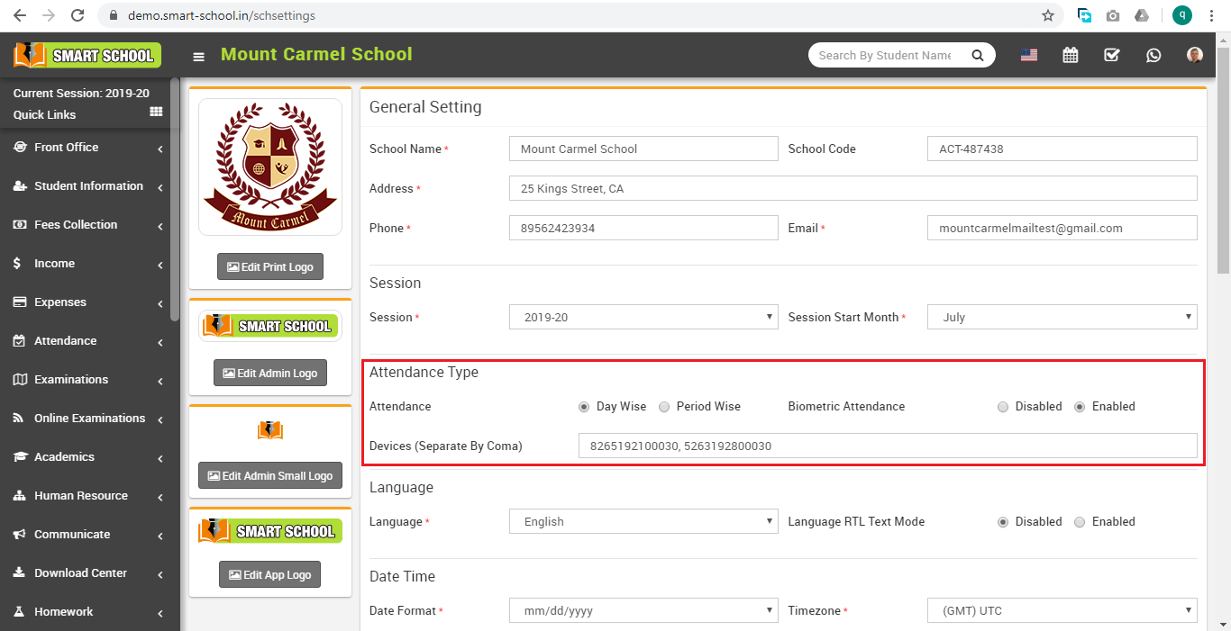Image resolution: width=1231 pixels, height=631 pixels.
Task: Open the Session dropdown showing 2019-20
Action: (x=643, y=317)
